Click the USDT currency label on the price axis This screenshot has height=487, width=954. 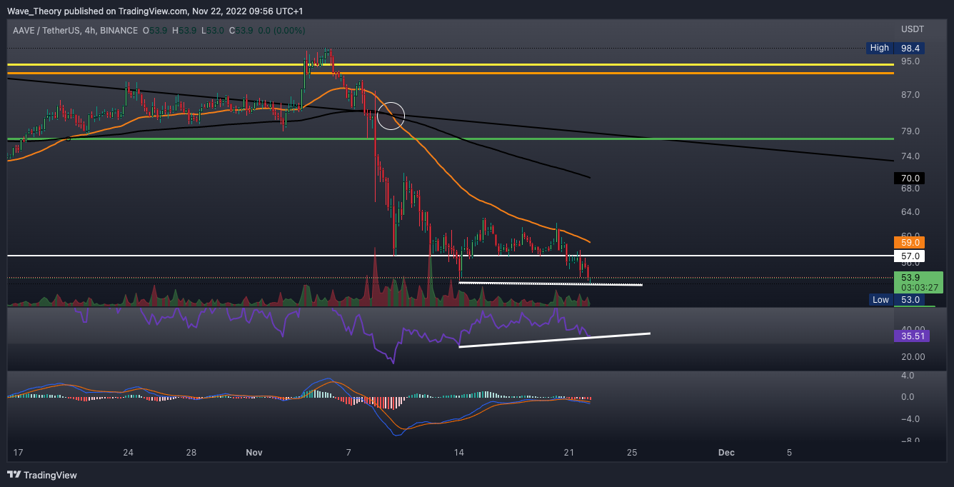click(912, 29)
